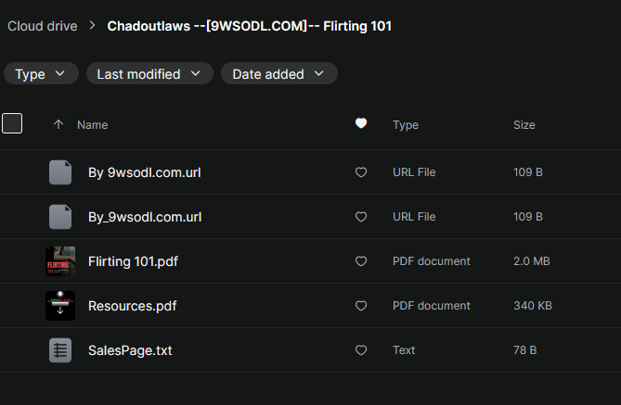Sort files by the Name column
This screenshot has width=621, height=405.
93,124
